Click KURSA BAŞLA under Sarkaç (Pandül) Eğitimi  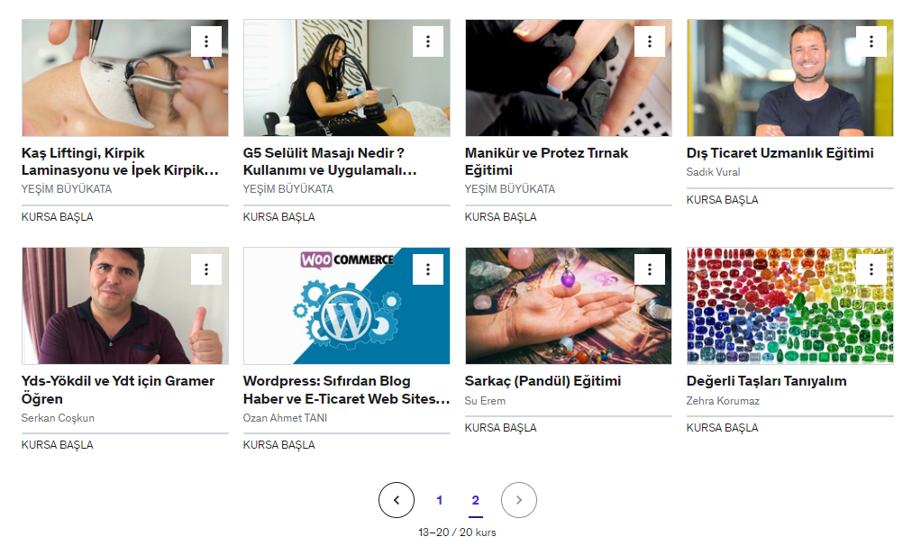(x=500, y=428)
